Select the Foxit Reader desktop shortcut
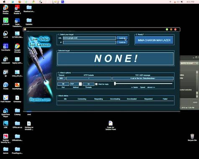Image resolution: width=199 pixels, height=159 pixels. click(5, 99)
